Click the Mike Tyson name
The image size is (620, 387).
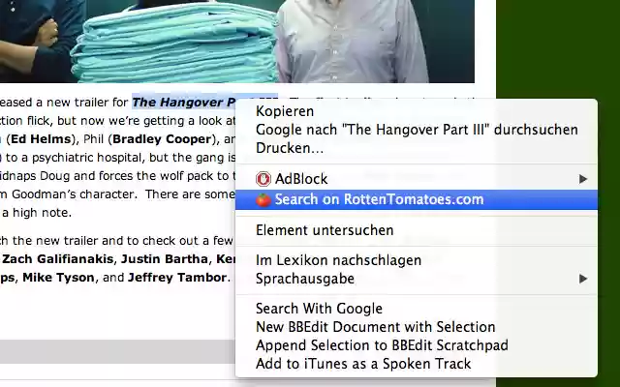point(58,278)
